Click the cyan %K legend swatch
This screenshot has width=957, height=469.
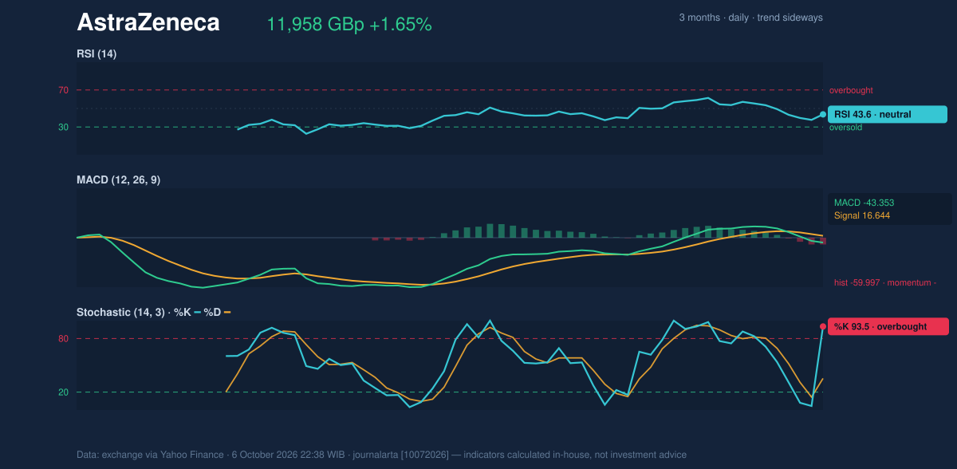198,312
